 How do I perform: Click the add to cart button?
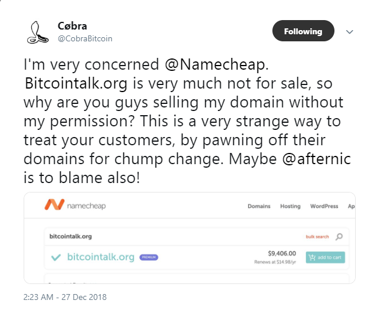[326, 257]
